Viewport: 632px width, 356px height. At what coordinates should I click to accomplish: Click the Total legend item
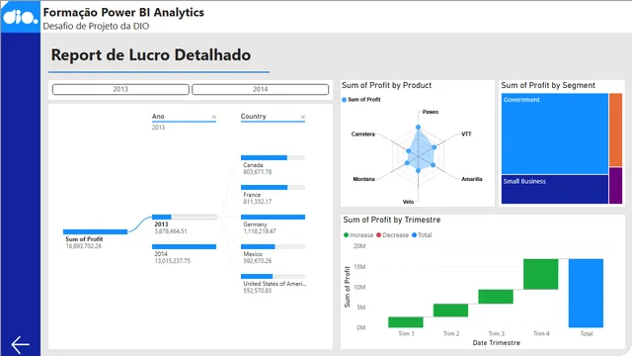pos(422,235)
